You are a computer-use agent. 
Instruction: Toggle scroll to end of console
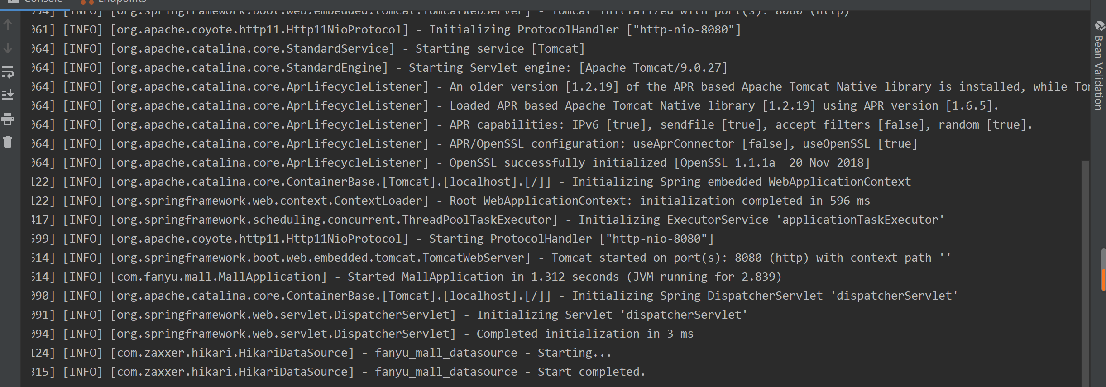pos(8,94)
